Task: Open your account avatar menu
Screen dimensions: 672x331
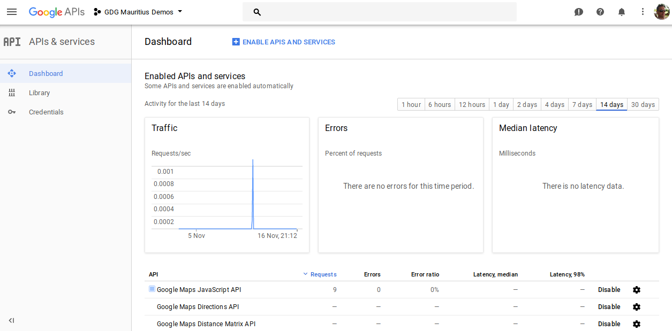Action: pos(662,11)
